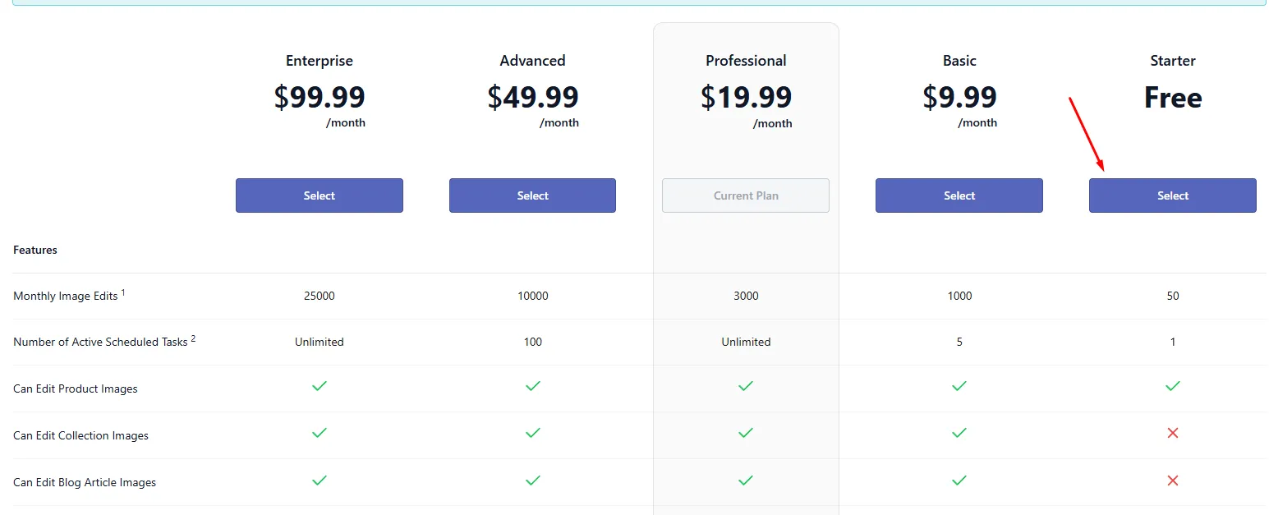Click the Starter Free price text

1173,98
